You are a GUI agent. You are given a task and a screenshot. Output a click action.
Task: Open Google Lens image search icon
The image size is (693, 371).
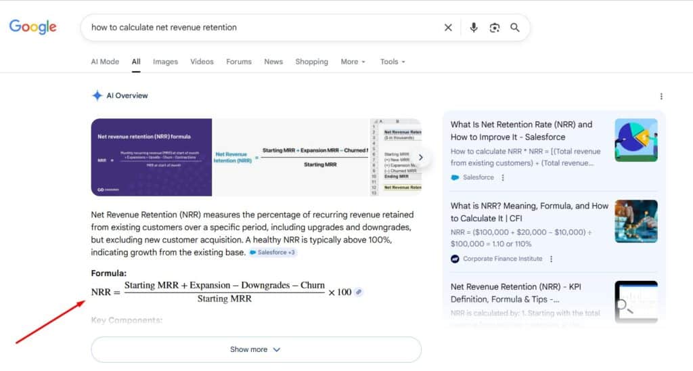click(495, 27)
